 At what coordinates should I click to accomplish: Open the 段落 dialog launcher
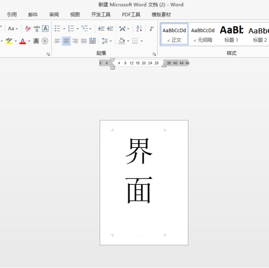[154, 54]
